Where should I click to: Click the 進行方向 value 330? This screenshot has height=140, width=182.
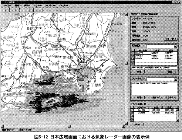(x=145, y=40)
